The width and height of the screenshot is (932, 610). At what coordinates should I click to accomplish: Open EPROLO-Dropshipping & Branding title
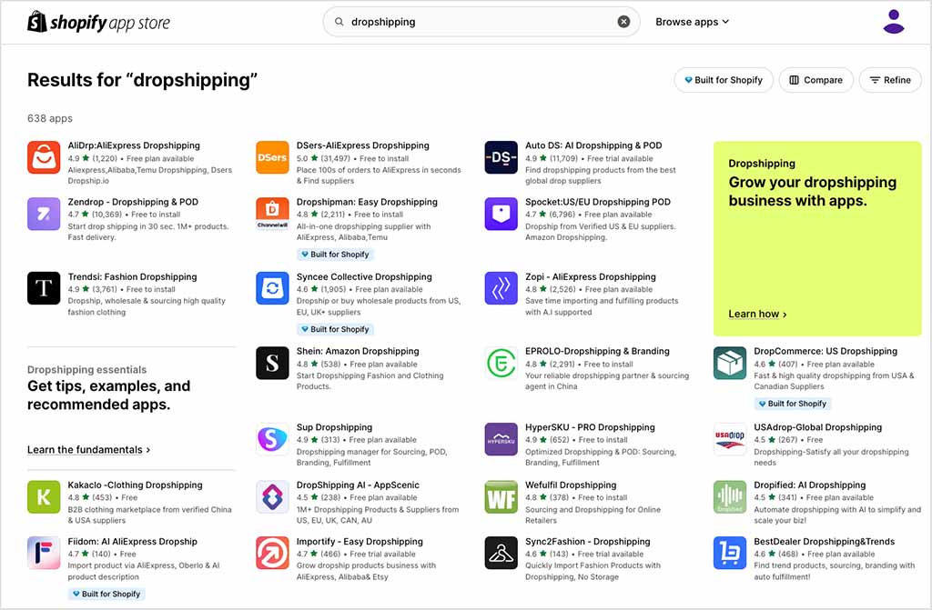[x=597, y=351]
